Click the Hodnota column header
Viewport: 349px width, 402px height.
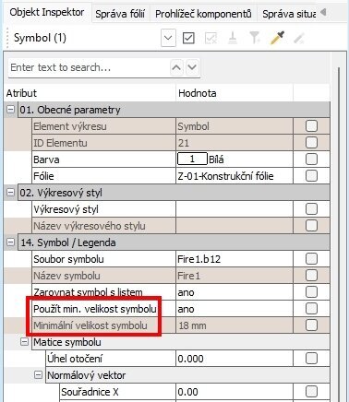[235, 93]
